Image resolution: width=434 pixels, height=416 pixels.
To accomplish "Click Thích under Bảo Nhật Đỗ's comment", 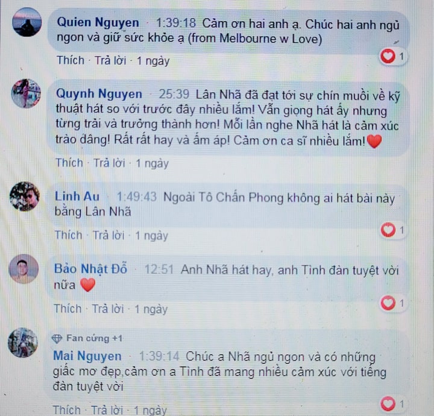I will pos(68,309).
